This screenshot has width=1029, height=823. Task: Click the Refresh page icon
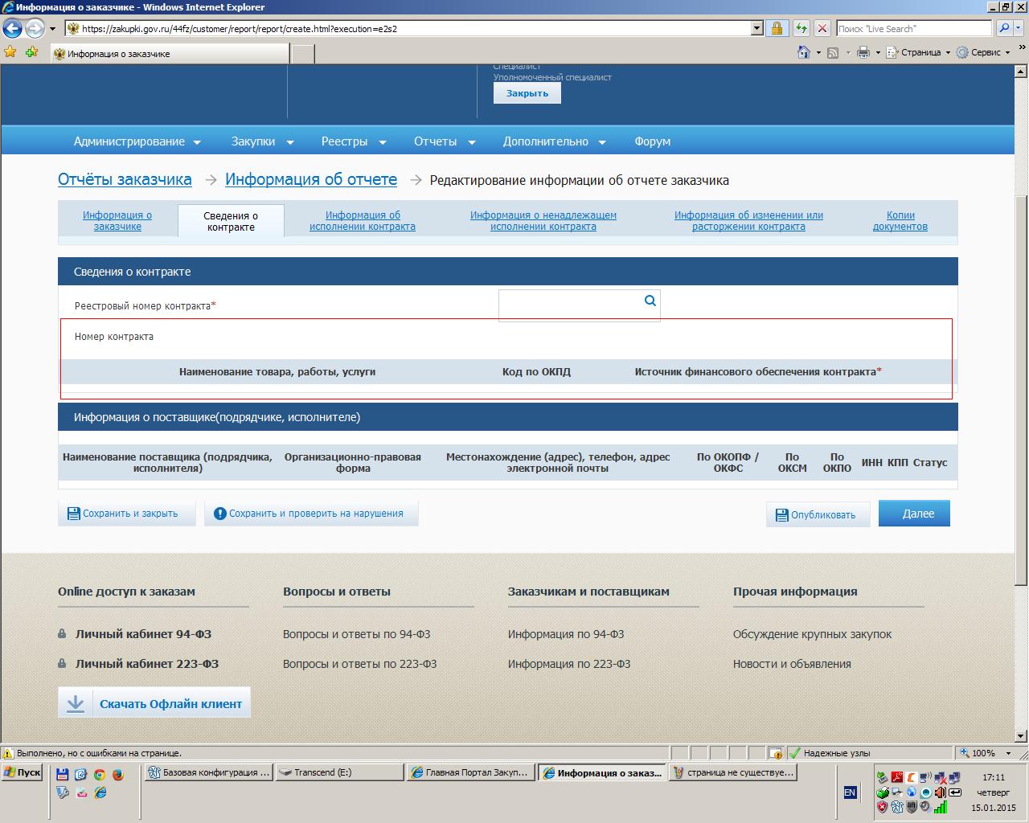801,29
